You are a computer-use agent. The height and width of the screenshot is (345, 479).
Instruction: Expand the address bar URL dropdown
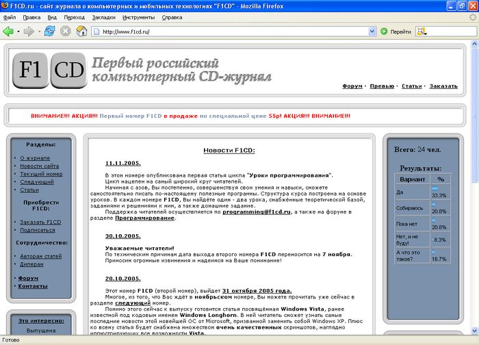pos(372,31)
